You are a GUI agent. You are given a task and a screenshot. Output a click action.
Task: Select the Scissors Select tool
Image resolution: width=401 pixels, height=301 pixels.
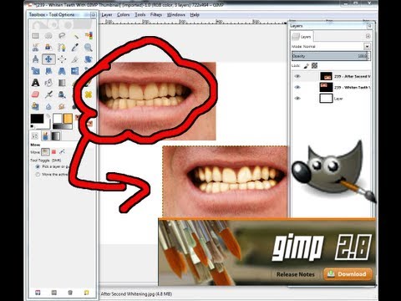(x=35, y=48)
